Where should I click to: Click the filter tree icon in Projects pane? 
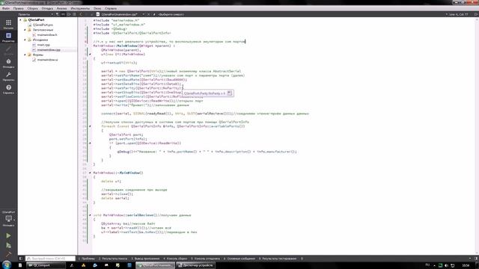tap(57, 14)
